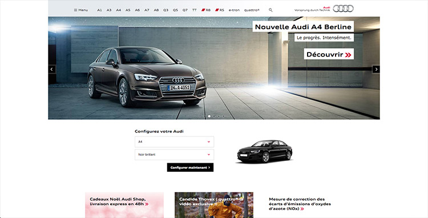Image resolution: width=428 pixels, height=218 pixels.
Task: Open the e-tron link
Action: coord(234,10)
